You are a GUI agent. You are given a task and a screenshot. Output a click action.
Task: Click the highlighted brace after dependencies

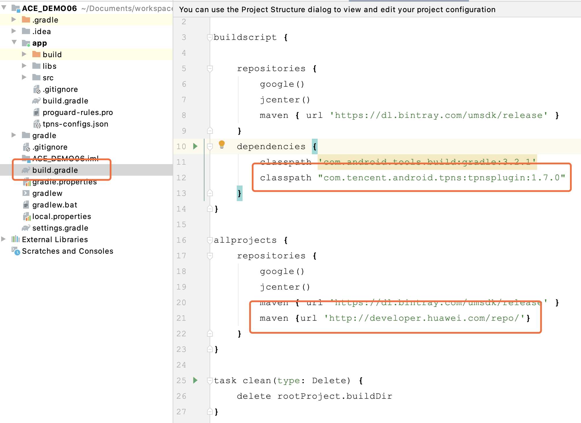point(314,146)
